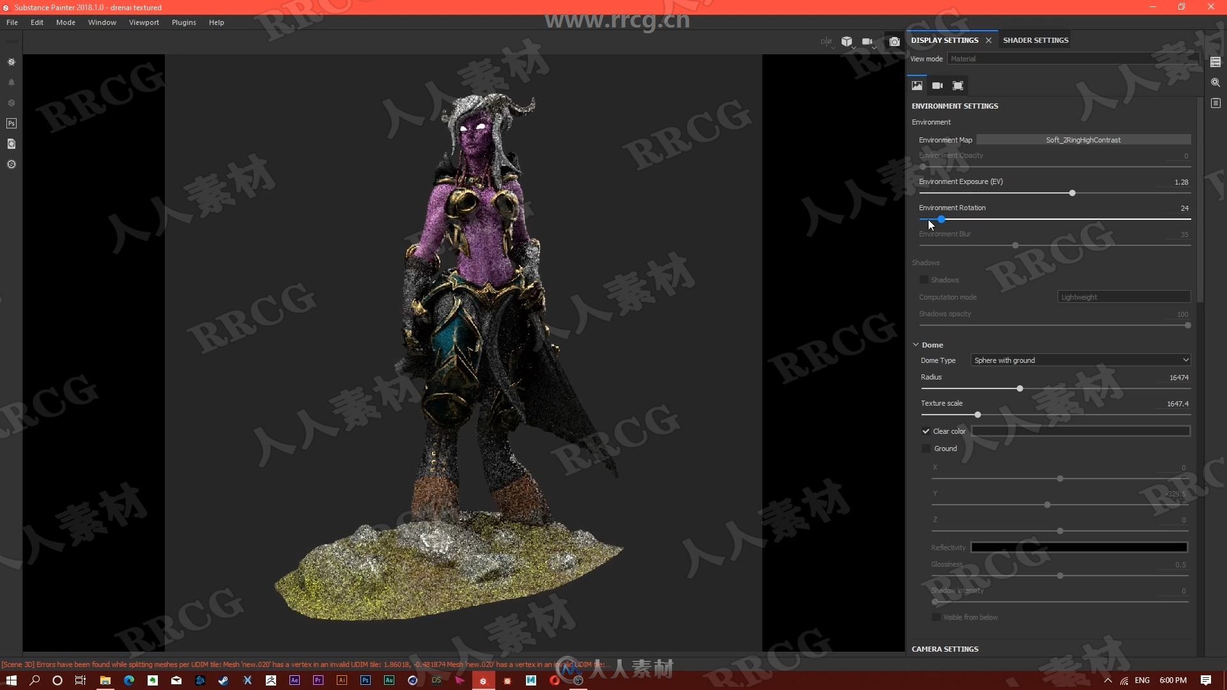This screenshot has width=1227, height=690.
Task: Toggle the Visible from below checkbox
Action: pos(936,617)
